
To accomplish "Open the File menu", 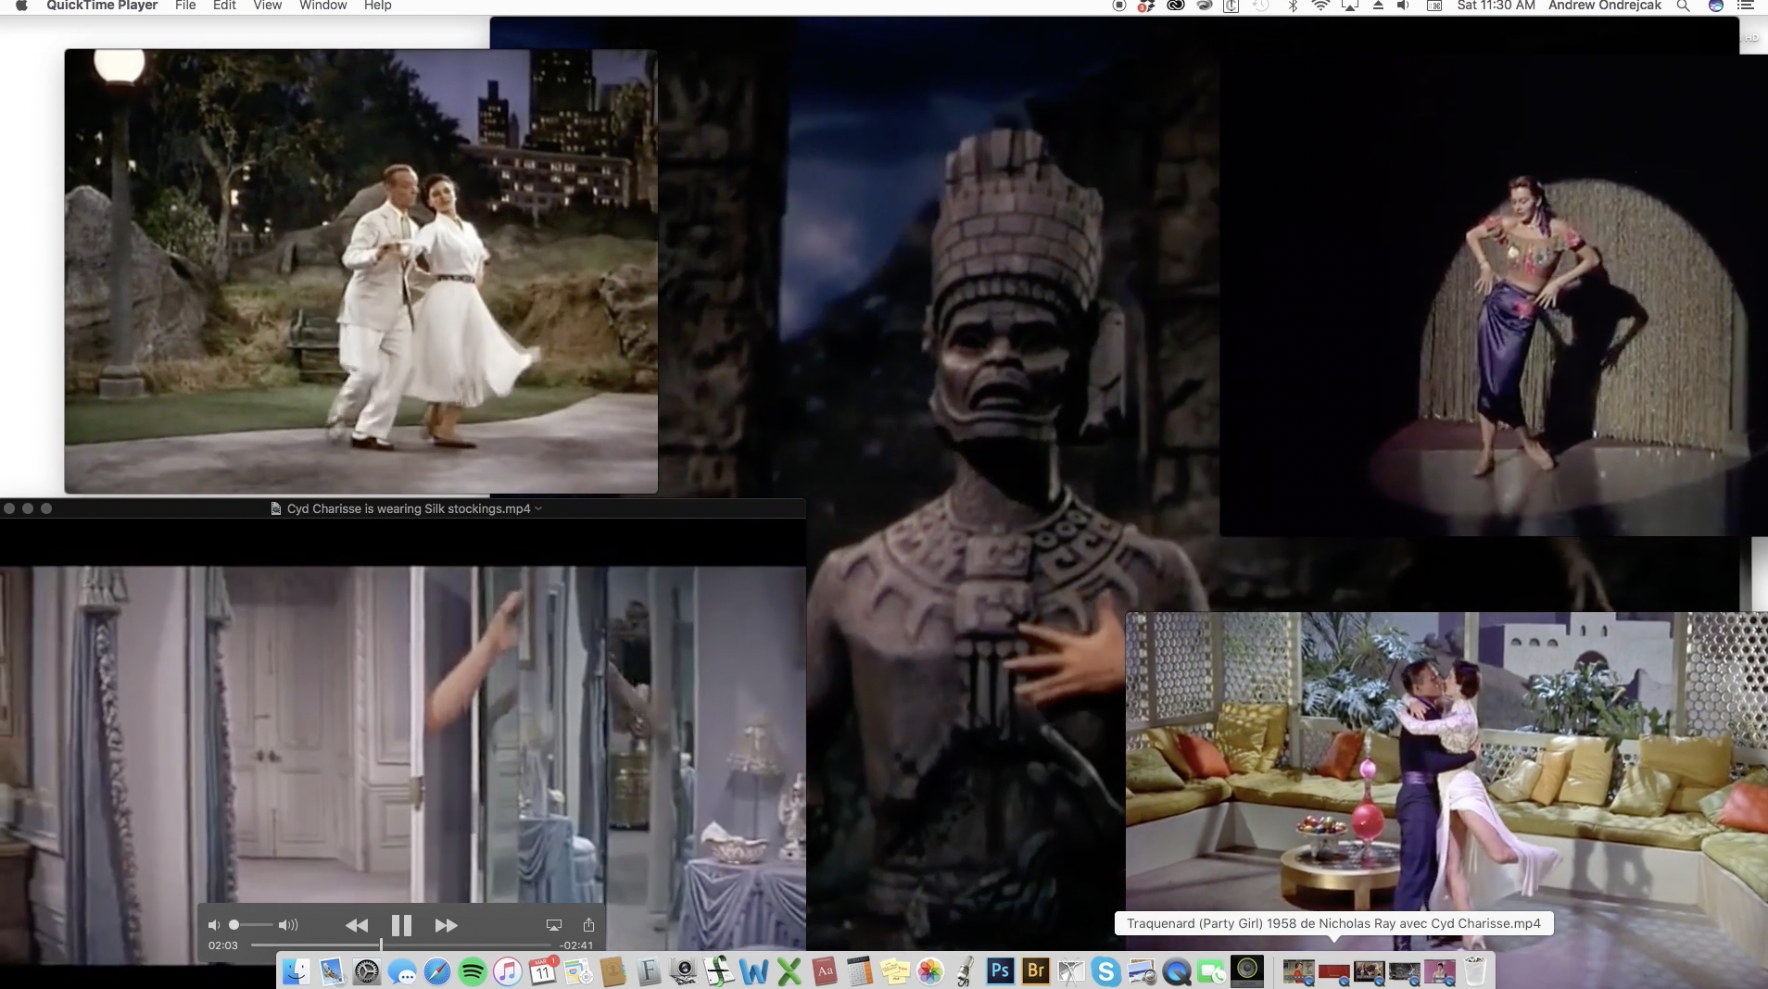I will tap(185, 6).
